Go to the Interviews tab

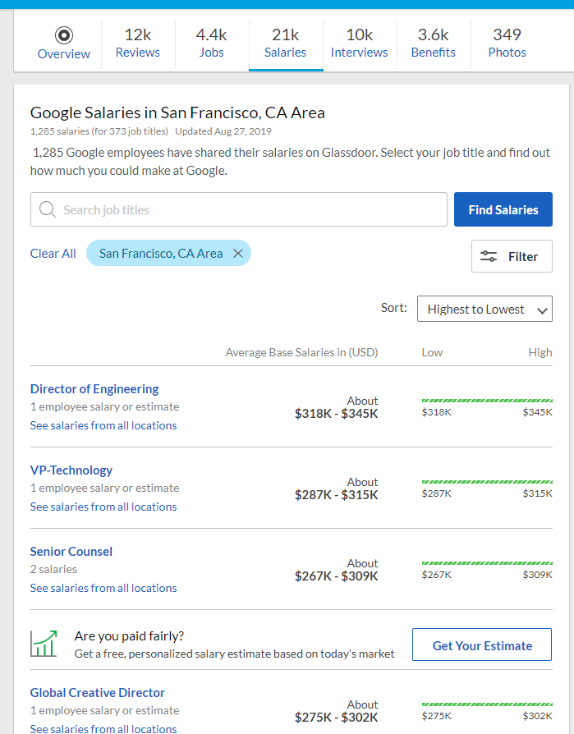(359, 43)
